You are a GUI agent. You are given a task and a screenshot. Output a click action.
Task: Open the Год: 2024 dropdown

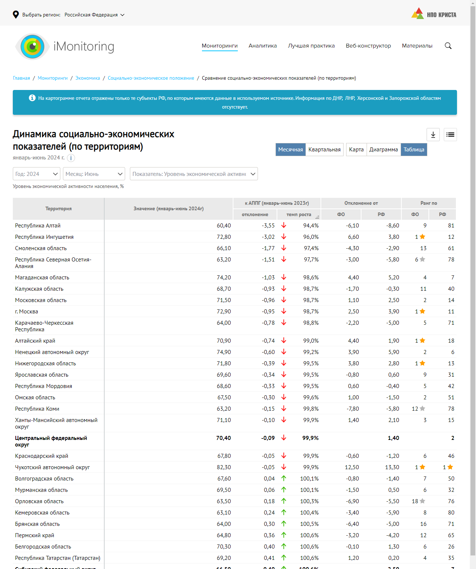click(37, 174)
